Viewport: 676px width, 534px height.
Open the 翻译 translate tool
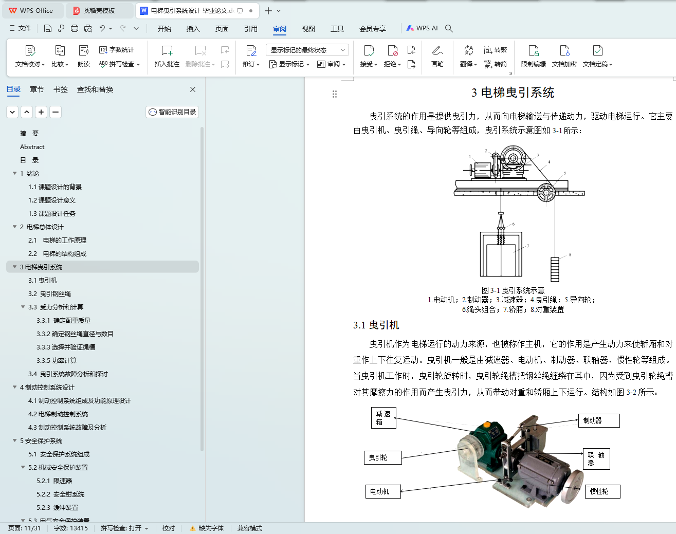468,56
